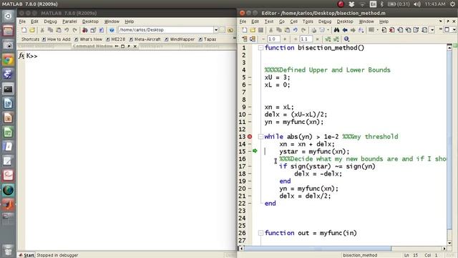Undo last edit in the Editor toolbar

(296, 30)
